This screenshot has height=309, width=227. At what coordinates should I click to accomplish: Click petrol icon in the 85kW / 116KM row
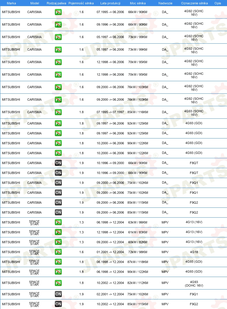click(58, 112)
